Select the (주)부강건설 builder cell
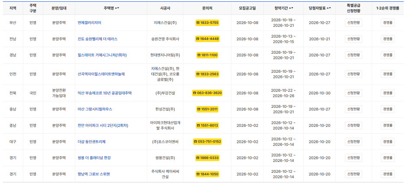 pyautogui.click(x=165, y=93)
